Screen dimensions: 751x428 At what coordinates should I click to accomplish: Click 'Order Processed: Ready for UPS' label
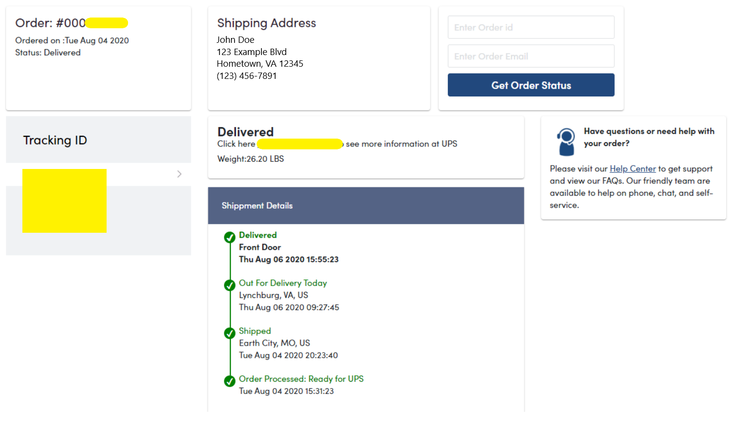pyautogui.click(x=301, y=379)
